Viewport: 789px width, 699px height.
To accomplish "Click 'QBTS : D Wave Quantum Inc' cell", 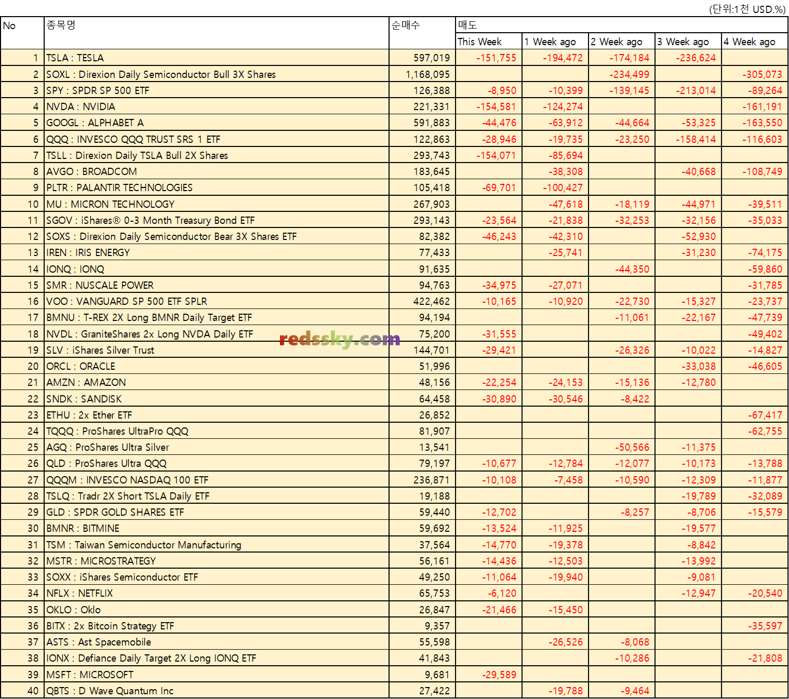I will click(x=217, y=691).
